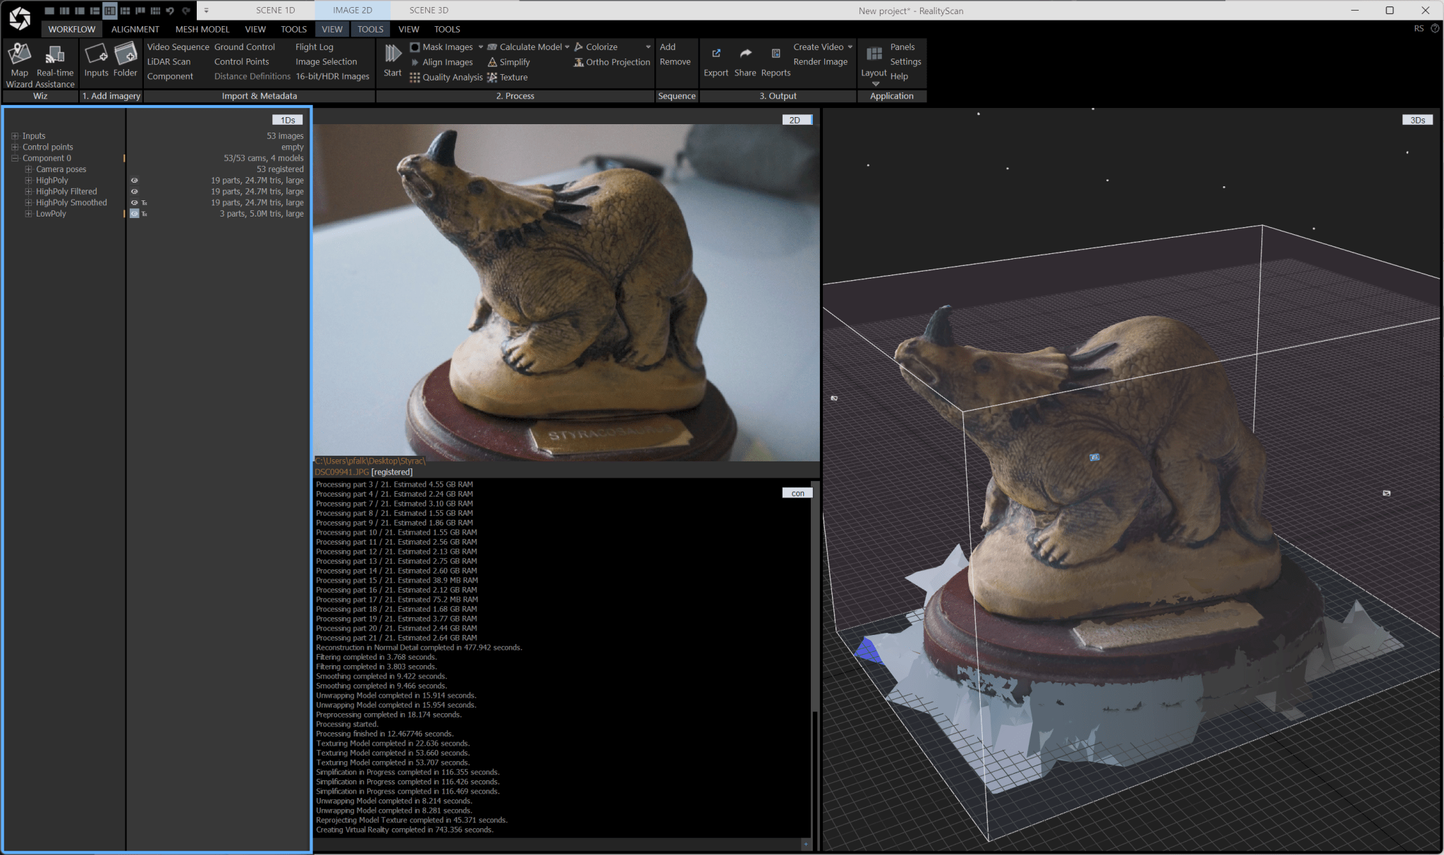
Task: Expand the Camera poses node
Action: [x=27, y=169]
